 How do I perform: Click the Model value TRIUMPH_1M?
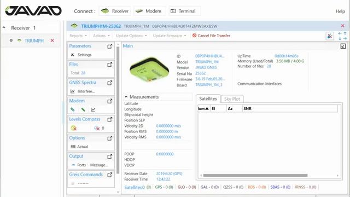(207, 62)
